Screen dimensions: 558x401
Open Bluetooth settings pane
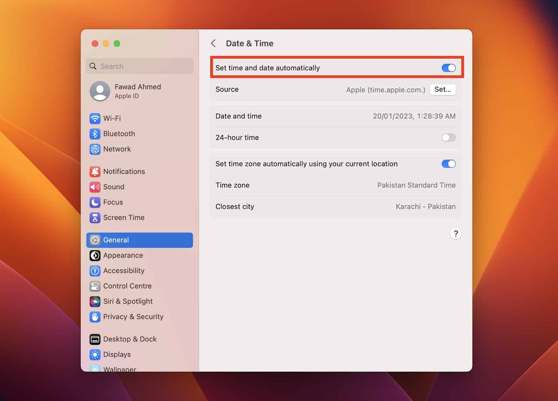[139, 134]
